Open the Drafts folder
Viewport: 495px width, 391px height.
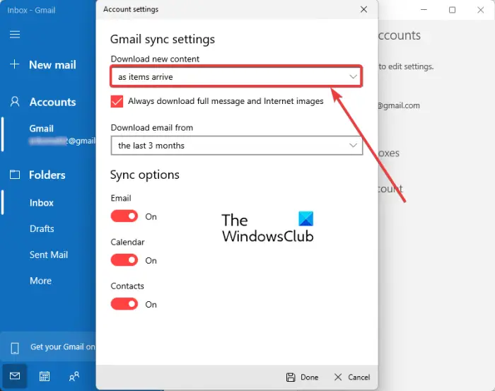[x=42, y=228]
